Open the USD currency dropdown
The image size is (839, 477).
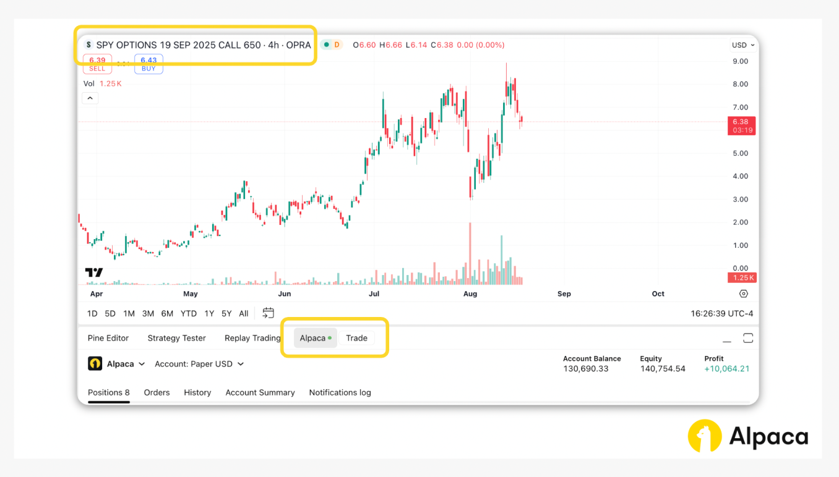point(743,45)
